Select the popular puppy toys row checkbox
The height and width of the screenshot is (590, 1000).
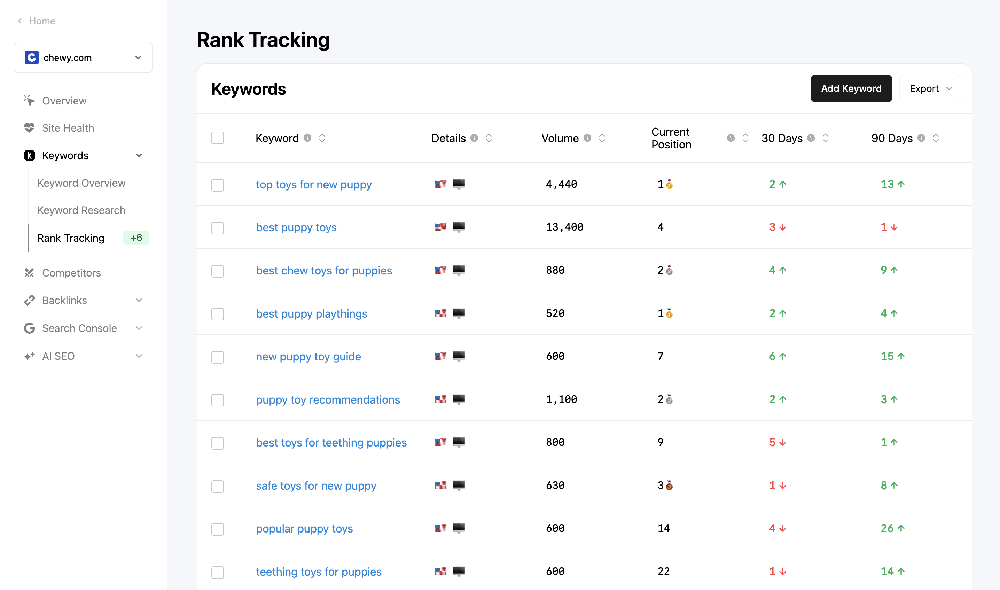(217, 529)
